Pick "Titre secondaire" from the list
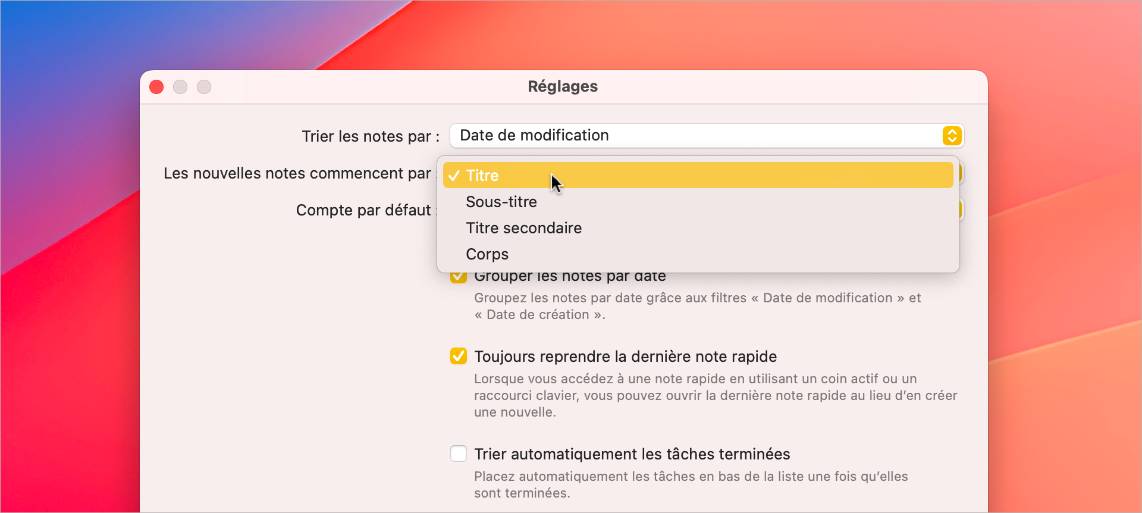Image resolution: width=1142 pixels, height=513 pixels. point(523,228)
